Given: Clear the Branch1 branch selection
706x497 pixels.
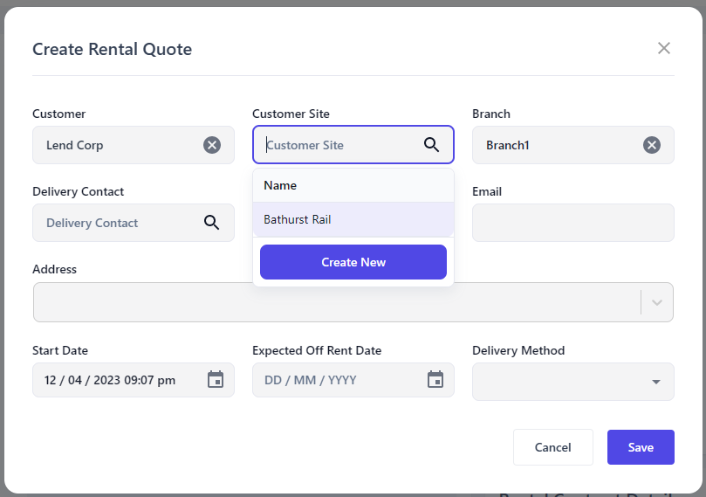Looking at the screenshot, I should (x=652, y=145).
